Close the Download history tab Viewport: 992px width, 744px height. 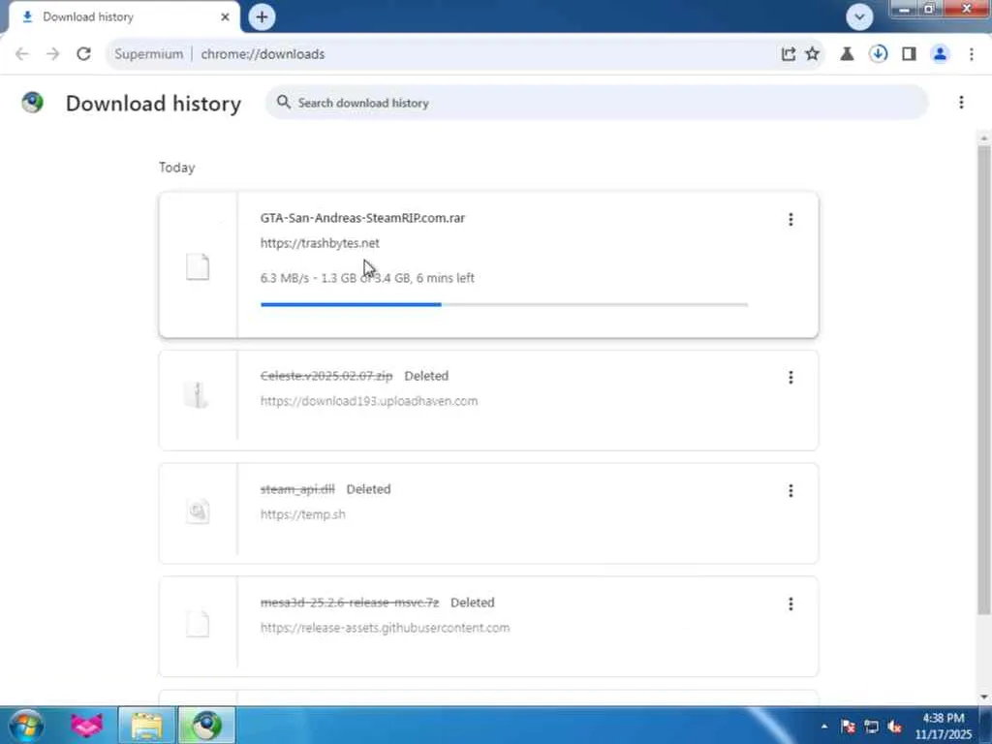225,17
